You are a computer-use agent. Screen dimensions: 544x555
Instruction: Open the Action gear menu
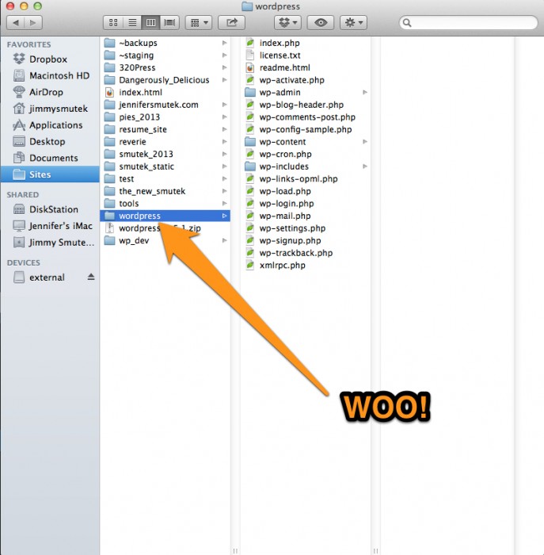point(353,23)
